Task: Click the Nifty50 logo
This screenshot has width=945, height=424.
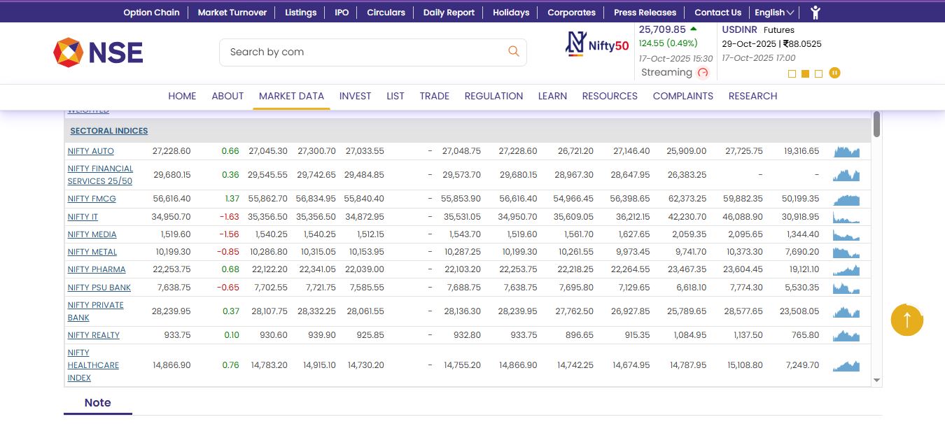Action: tap(597, 45)
